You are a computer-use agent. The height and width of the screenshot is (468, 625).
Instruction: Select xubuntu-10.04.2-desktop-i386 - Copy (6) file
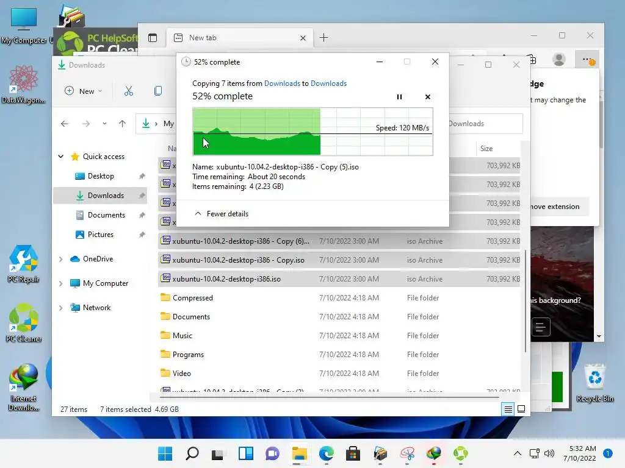[339, 241]
